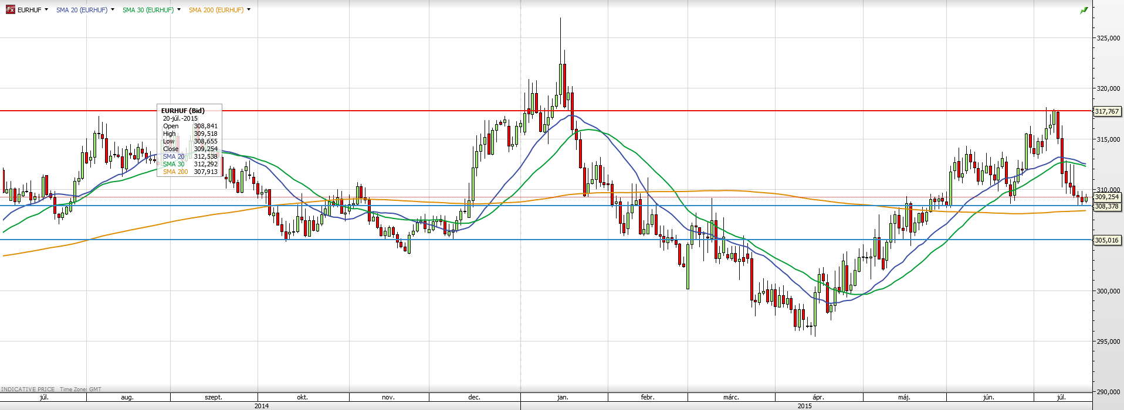Select the 308,378 blue level tag
This screenshot has width=1124, height=410.
coord(1107,206)
